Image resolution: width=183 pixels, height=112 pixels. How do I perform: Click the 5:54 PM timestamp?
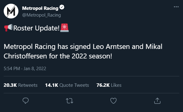(12, 69)
